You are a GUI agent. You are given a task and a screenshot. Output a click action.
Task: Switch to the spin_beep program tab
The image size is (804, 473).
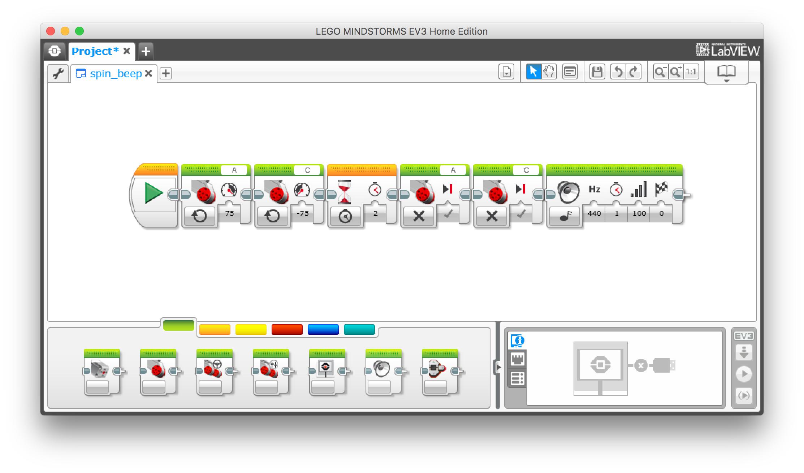116,74
